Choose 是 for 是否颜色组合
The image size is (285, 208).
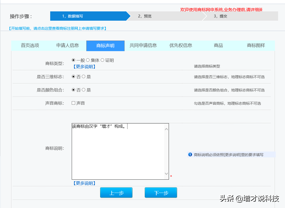[84, 90]
